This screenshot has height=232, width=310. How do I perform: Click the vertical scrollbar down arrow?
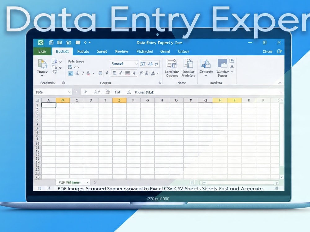(x=281, y=177)
